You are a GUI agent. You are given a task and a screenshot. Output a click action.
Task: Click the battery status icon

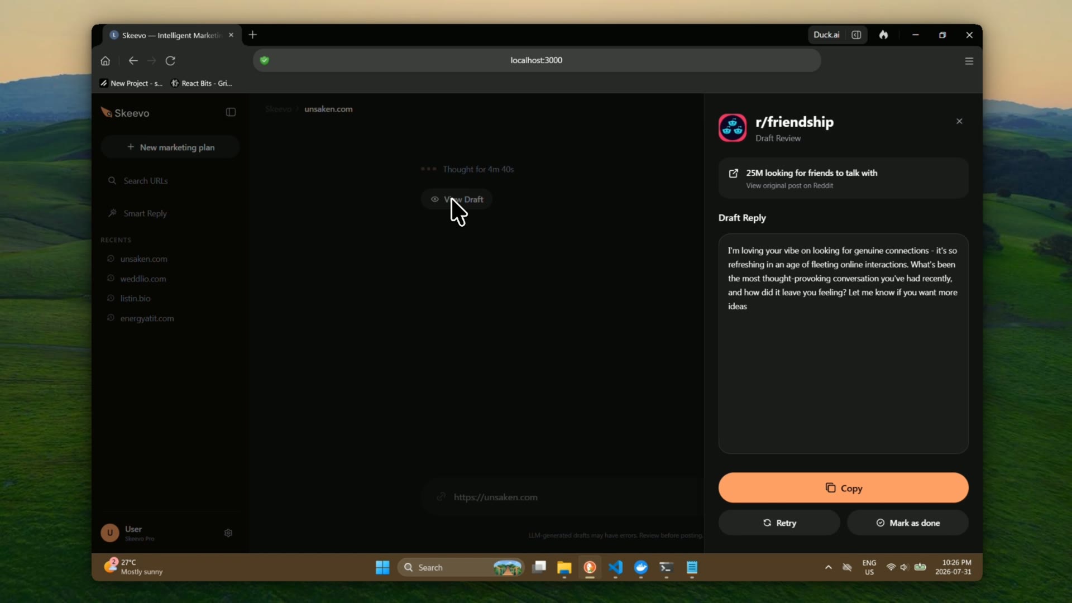point(920,567)
